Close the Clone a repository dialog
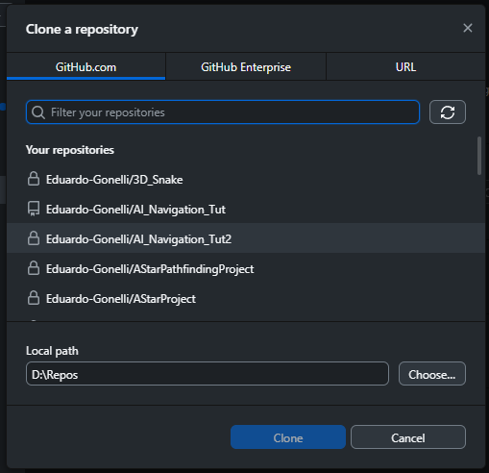The width and height of the screenshot is (489, 473). pos(468,28)
